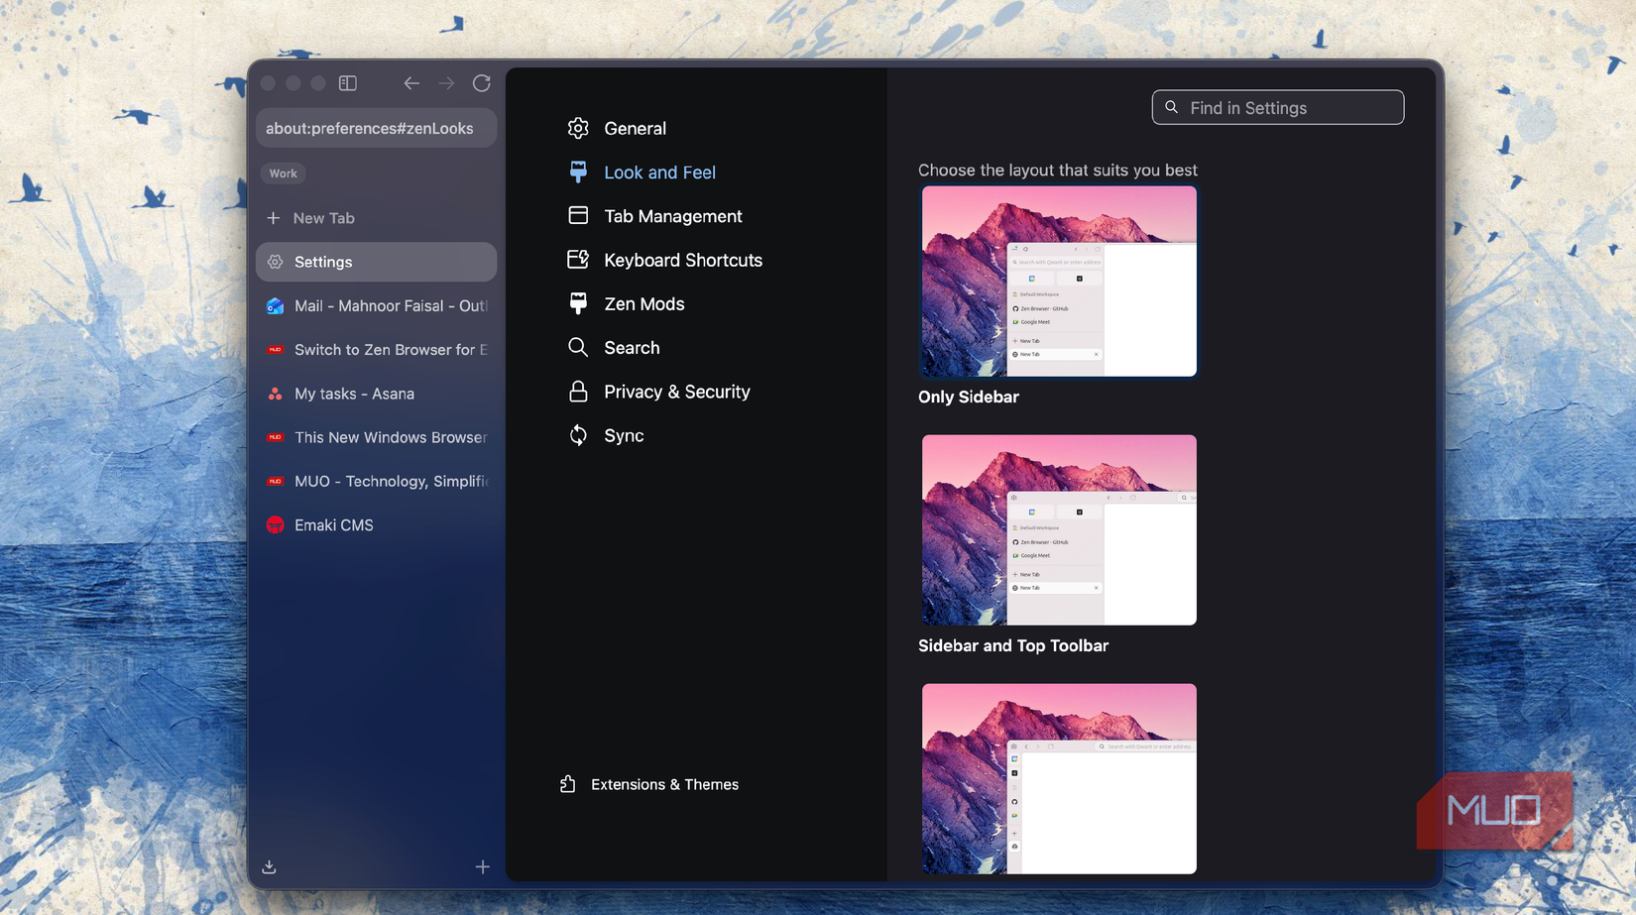The width and height of the screenshot is (1636, 915).
Task: Click the Find in Settings search box
Action: coord(1277,107)
